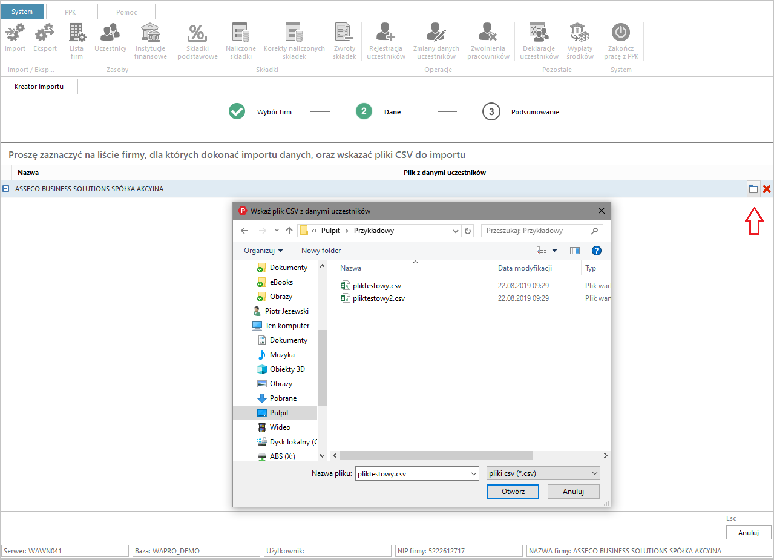Click the navigation pane vertical scrollbar

coord(322,367)
